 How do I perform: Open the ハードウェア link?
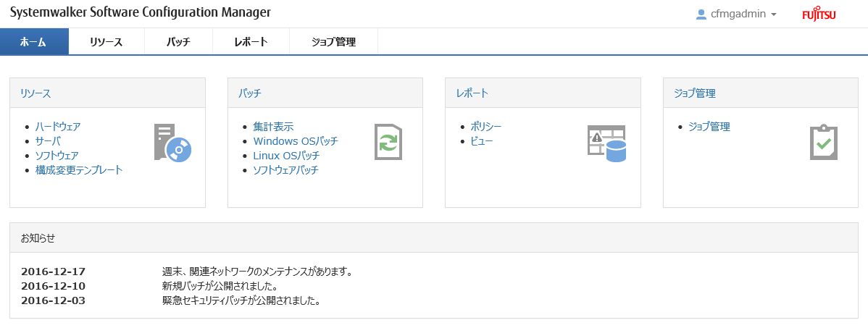coord(57,127)
